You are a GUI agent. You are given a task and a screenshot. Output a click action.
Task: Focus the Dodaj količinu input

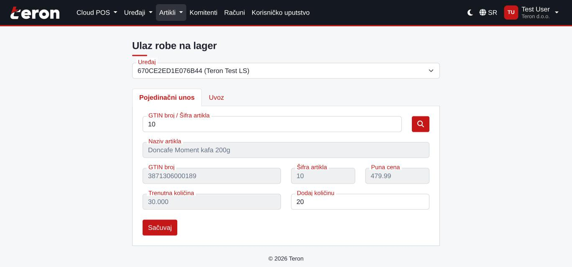pos(360,202)
